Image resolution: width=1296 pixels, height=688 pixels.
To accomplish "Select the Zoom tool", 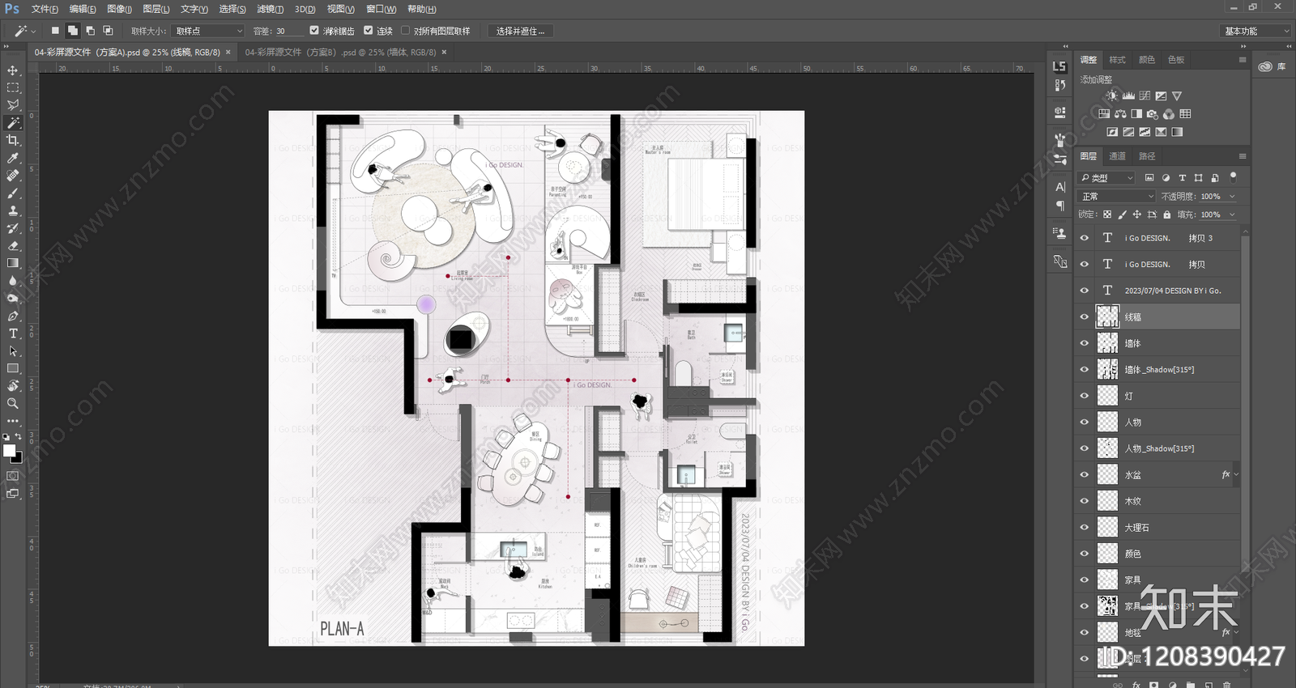I will coord(13,403).
